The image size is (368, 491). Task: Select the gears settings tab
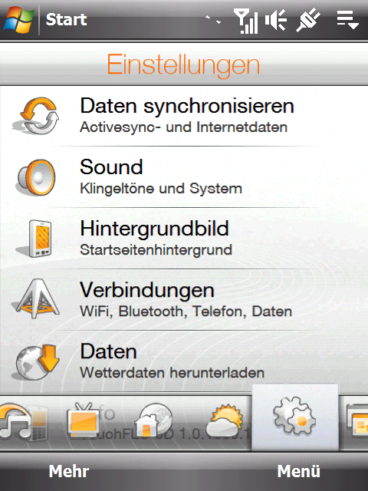click(294, 417)
